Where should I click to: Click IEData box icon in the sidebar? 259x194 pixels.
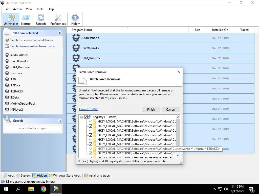(7, 97)
